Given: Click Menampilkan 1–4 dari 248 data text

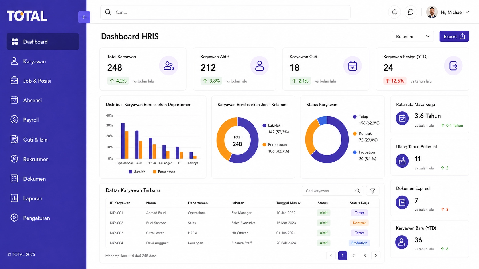Looking at the screenshot, I should click(x=131, y=256).
